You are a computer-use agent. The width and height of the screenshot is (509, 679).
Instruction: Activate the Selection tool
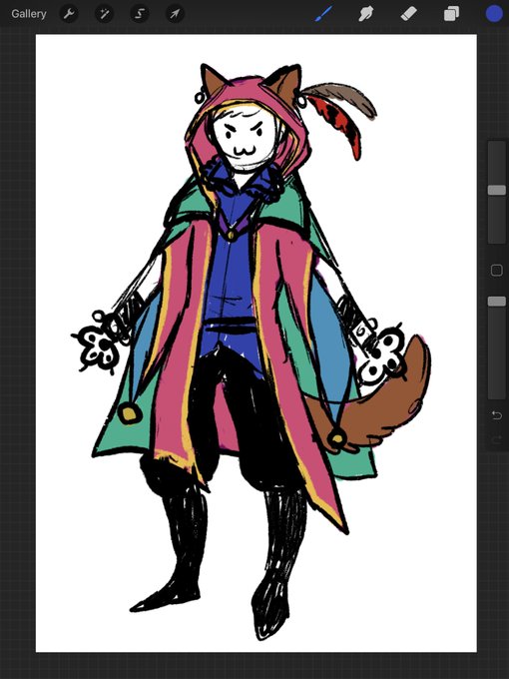pos(140,14)
